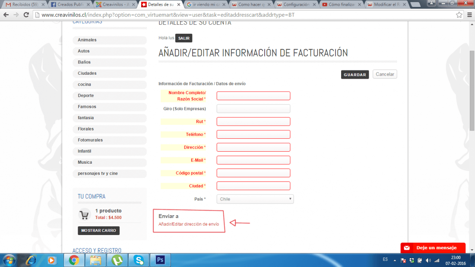Click the action center flag tray icon
Screen dimensions: 475x267
click(403, 261)
